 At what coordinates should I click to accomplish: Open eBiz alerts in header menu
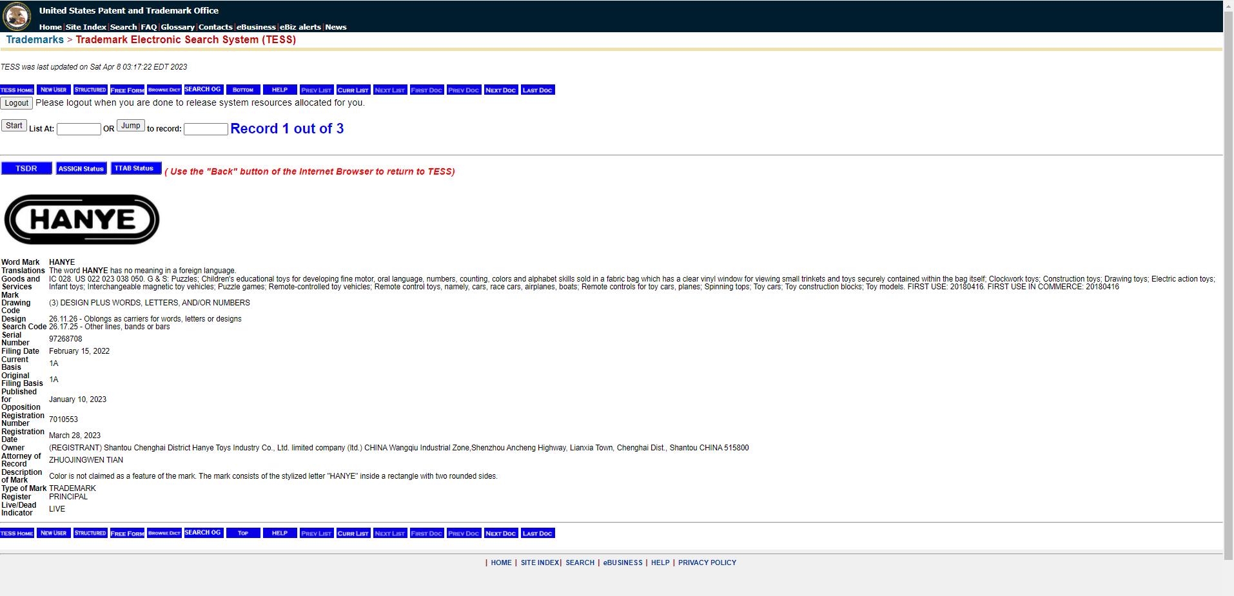tap(300, 27)
